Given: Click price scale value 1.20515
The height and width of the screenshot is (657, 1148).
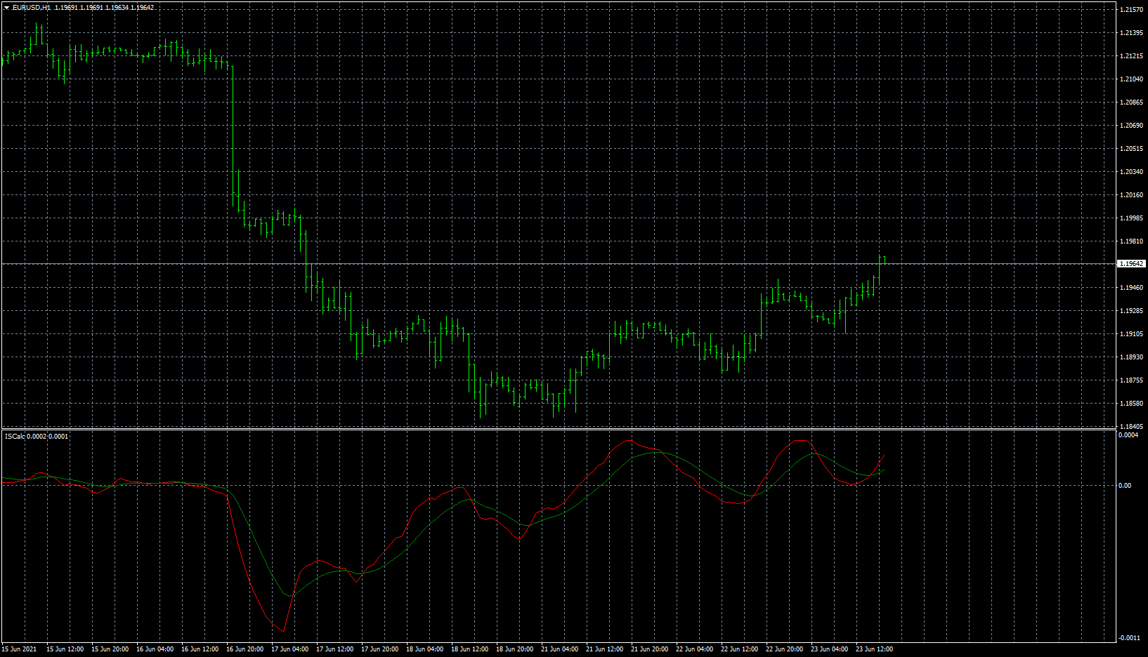Looking at the screenshot, I should click(x=1131, y=149).
